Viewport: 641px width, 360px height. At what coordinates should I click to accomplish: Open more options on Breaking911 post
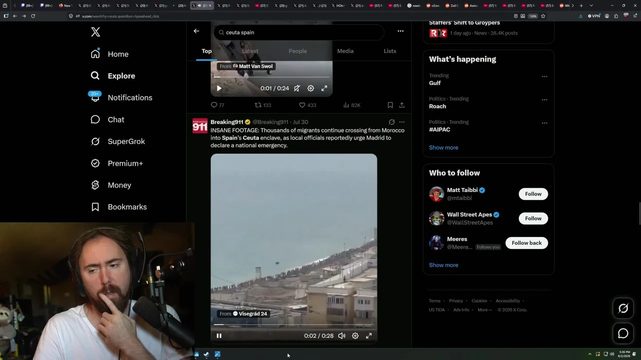click(402, 122)
